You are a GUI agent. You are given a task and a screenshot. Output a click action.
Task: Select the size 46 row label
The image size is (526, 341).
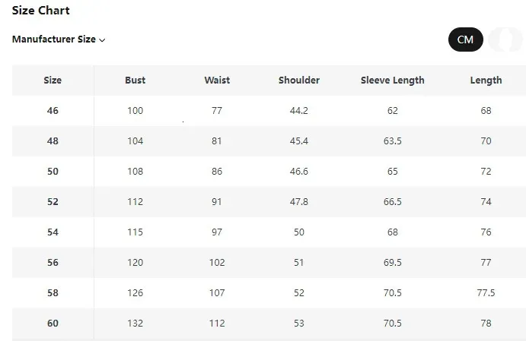point(53,111)
